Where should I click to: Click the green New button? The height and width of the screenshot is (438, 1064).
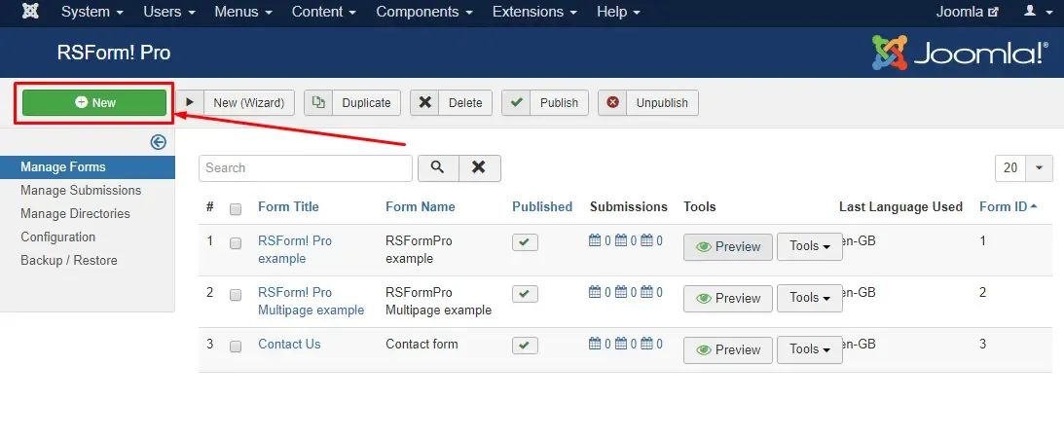click(94, 103)
